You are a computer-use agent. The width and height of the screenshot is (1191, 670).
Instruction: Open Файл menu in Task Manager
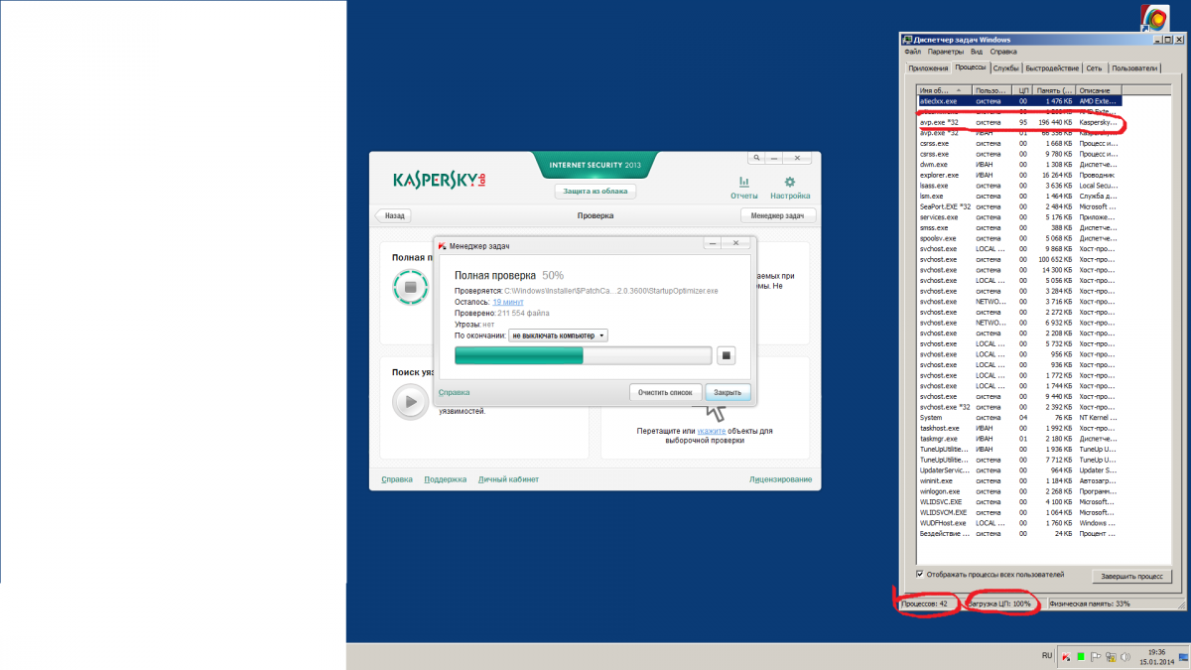pyautogui.click(x=913, y=51)
